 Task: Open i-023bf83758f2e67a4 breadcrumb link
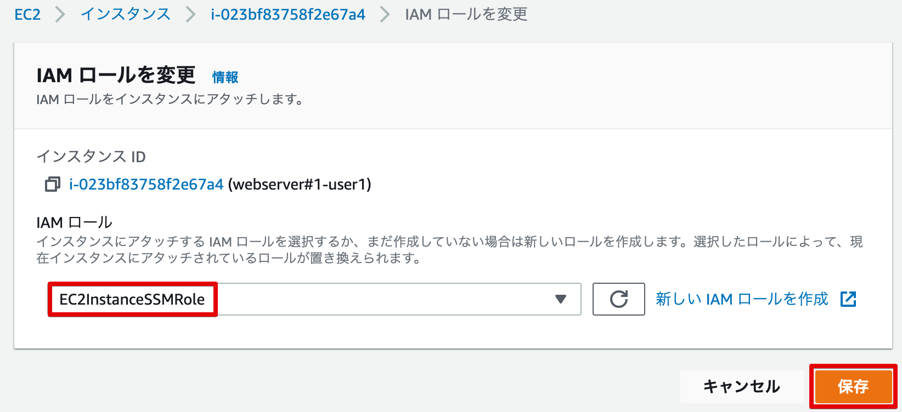(288, 14)
